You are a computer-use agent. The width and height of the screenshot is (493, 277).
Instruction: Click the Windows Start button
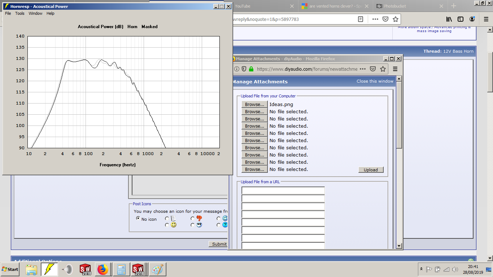click(x=10, y=269)
